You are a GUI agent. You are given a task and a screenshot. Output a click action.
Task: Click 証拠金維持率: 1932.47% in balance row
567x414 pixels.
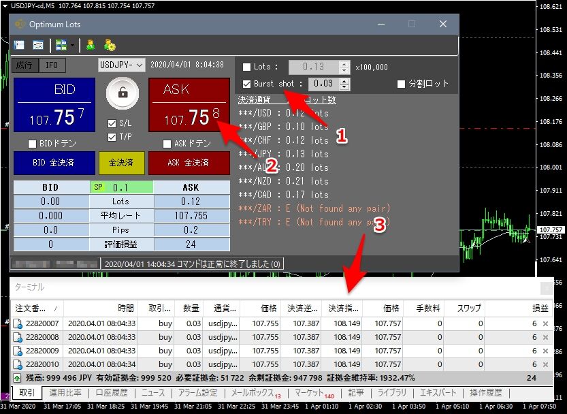pyautogui.click(x=371, y=378)
